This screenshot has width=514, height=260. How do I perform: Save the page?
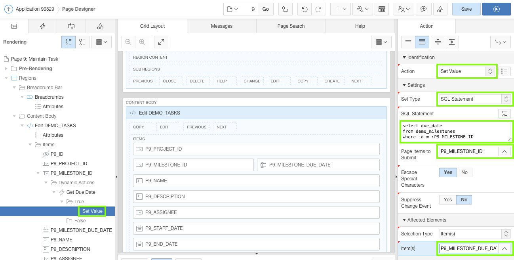[466, 9]
